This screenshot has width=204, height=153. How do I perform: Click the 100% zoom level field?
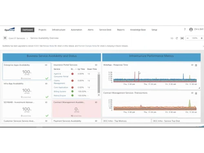pos(195,38)
